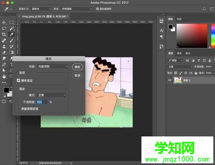Viewport: 215px width, 165px height.
Task: Click the 不透明度 100 input field
Action: click(x=42, y=102)
